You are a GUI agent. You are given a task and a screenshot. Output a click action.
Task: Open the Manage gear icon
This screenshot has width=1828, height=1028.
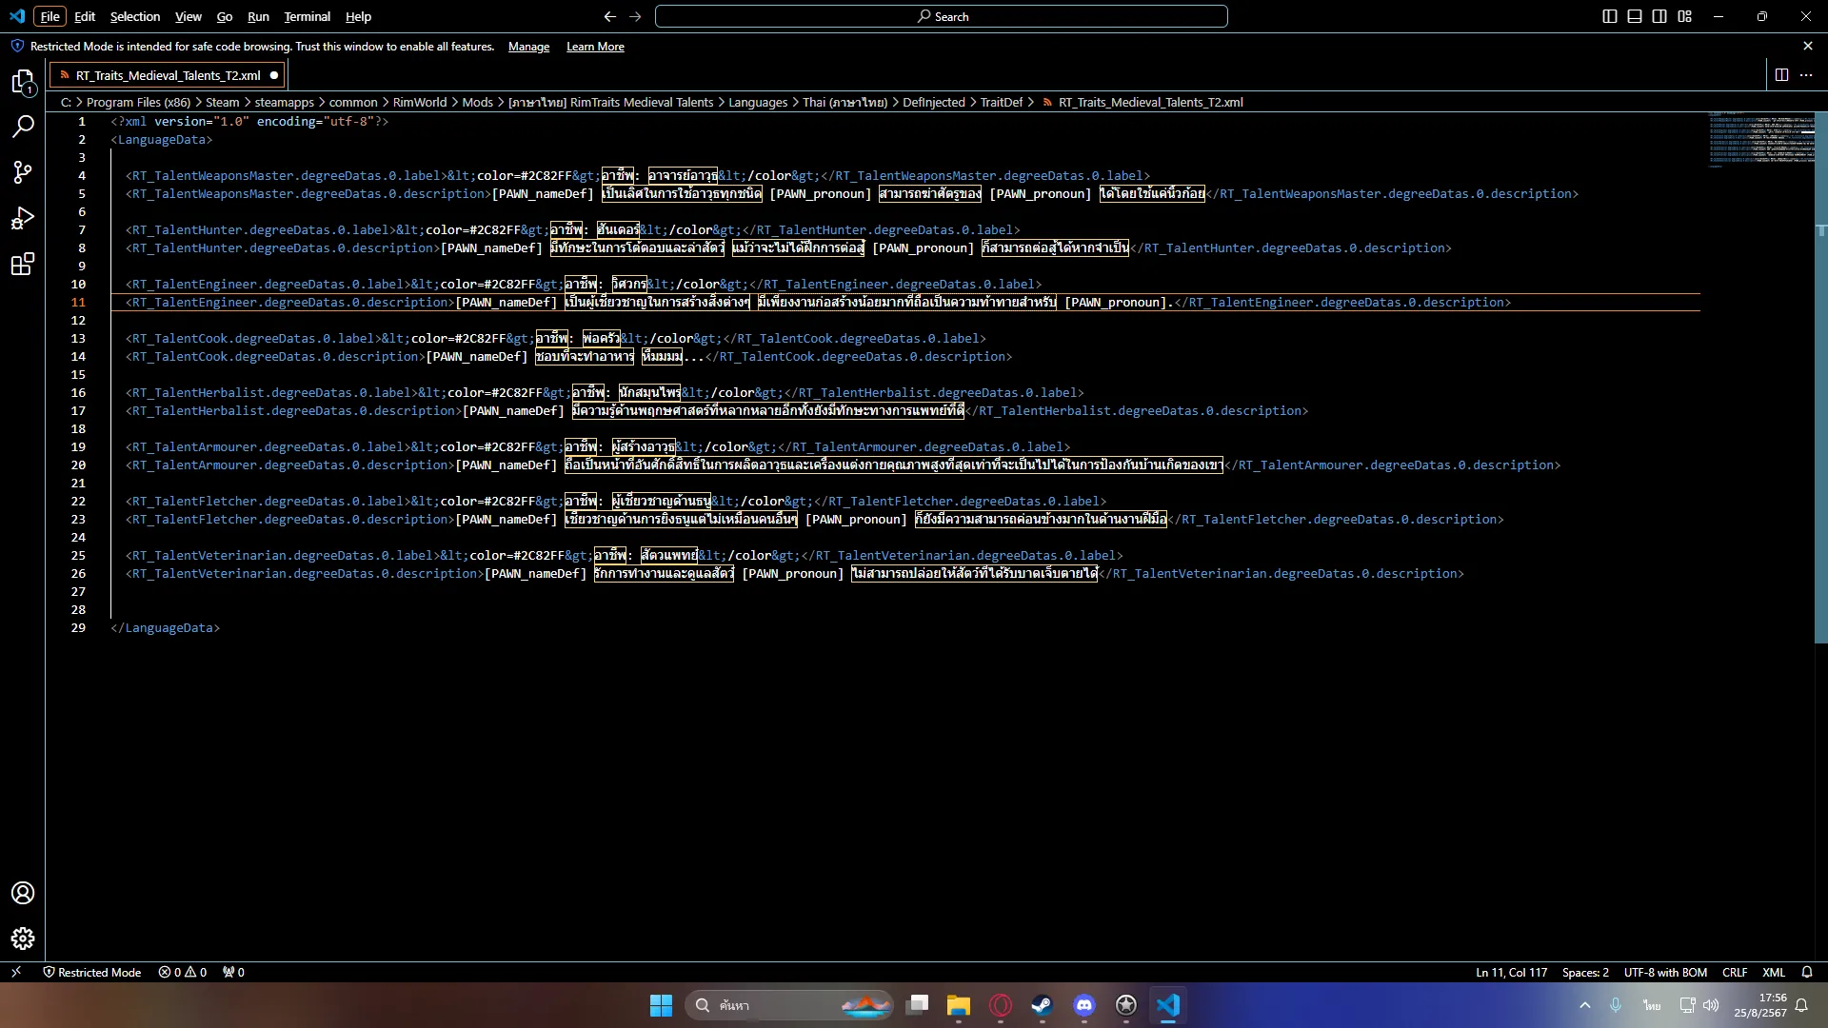tap(23, 939)
